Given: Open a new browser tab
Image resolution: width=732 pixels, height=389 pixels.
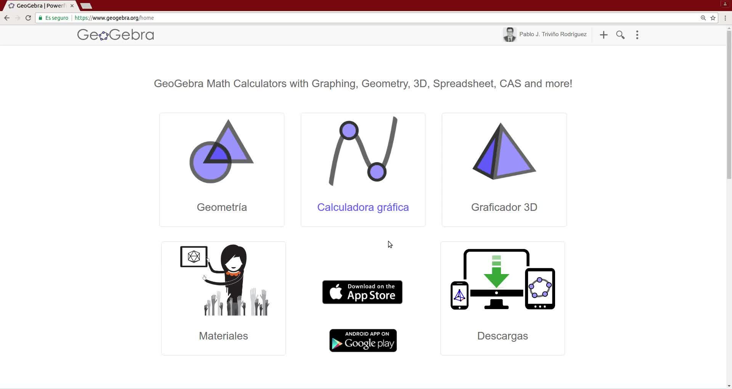Looking at the screenshot, I should point(86,6).
